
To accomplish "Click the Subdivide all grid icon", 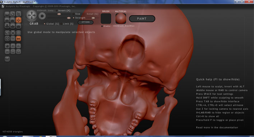I will pos(18,33).
